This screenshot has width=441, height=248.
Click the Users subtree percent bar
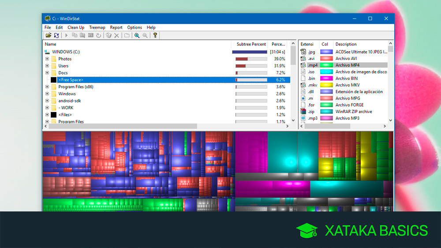[x=251, y=66]
